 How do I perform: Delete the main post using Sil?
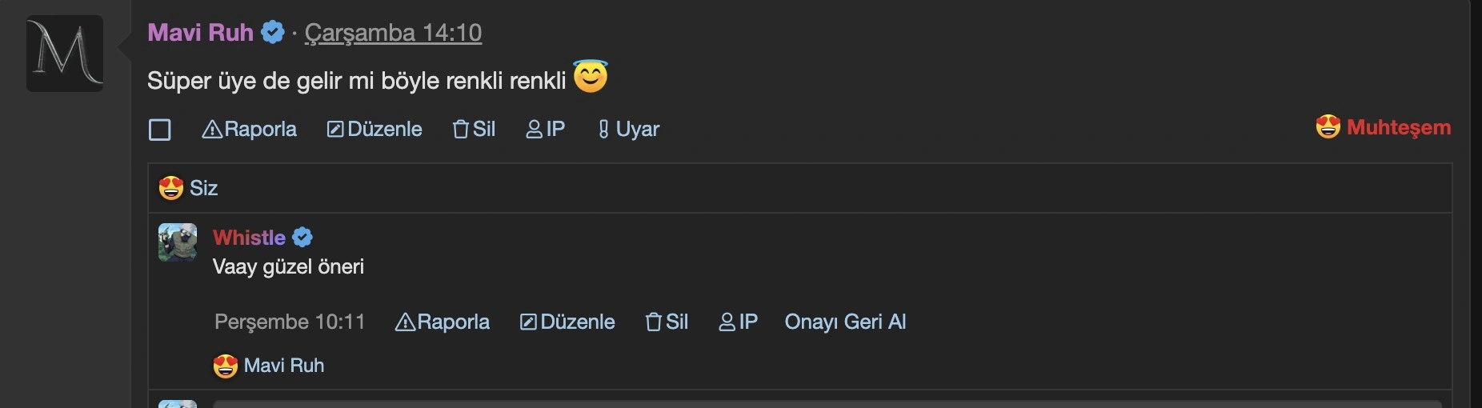[x=474, y=130]
